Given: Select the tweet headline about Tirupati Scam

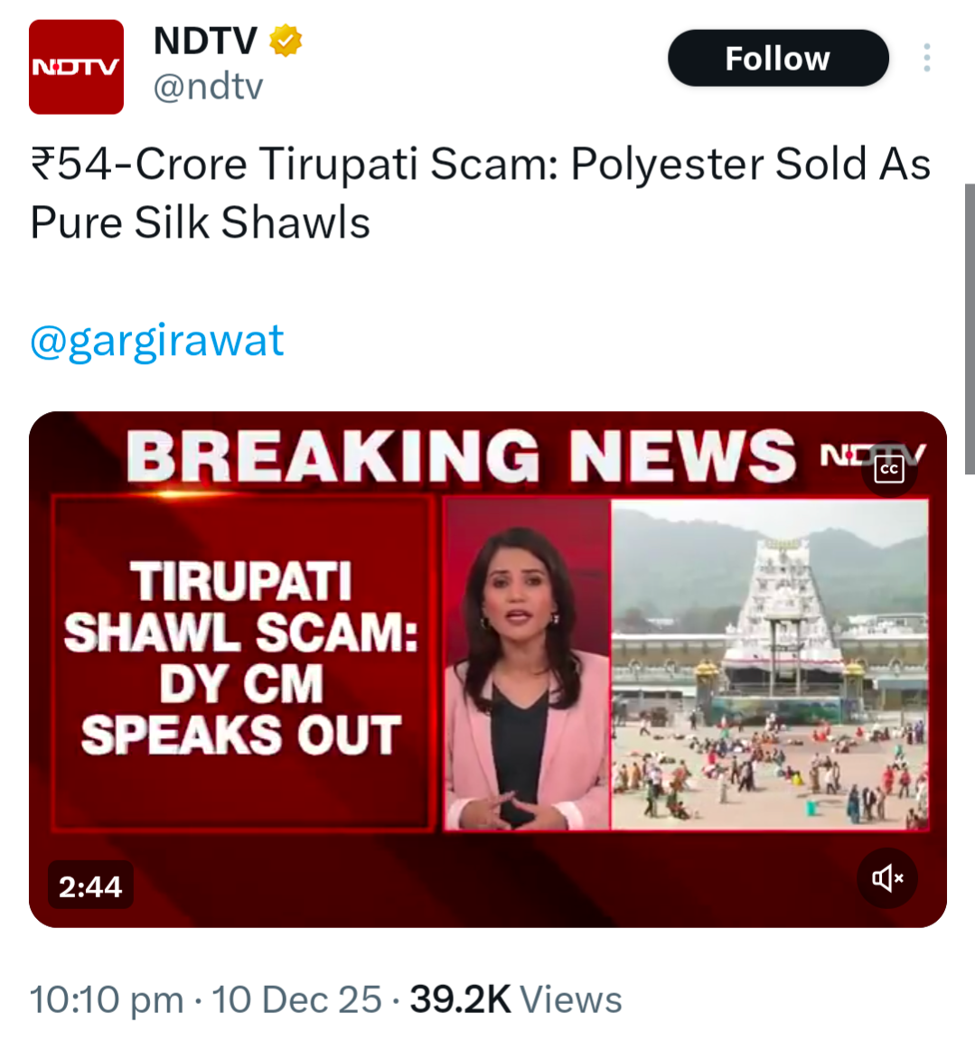Looking at the screenshot, I should [481, 192].
